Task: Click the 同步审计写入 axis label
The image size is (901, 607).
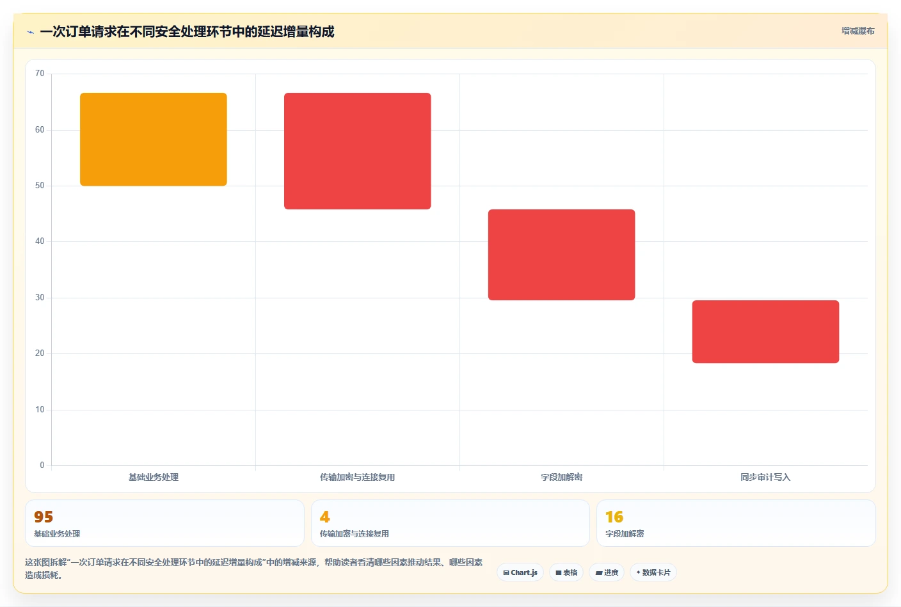Action: (x=765, y=477)
